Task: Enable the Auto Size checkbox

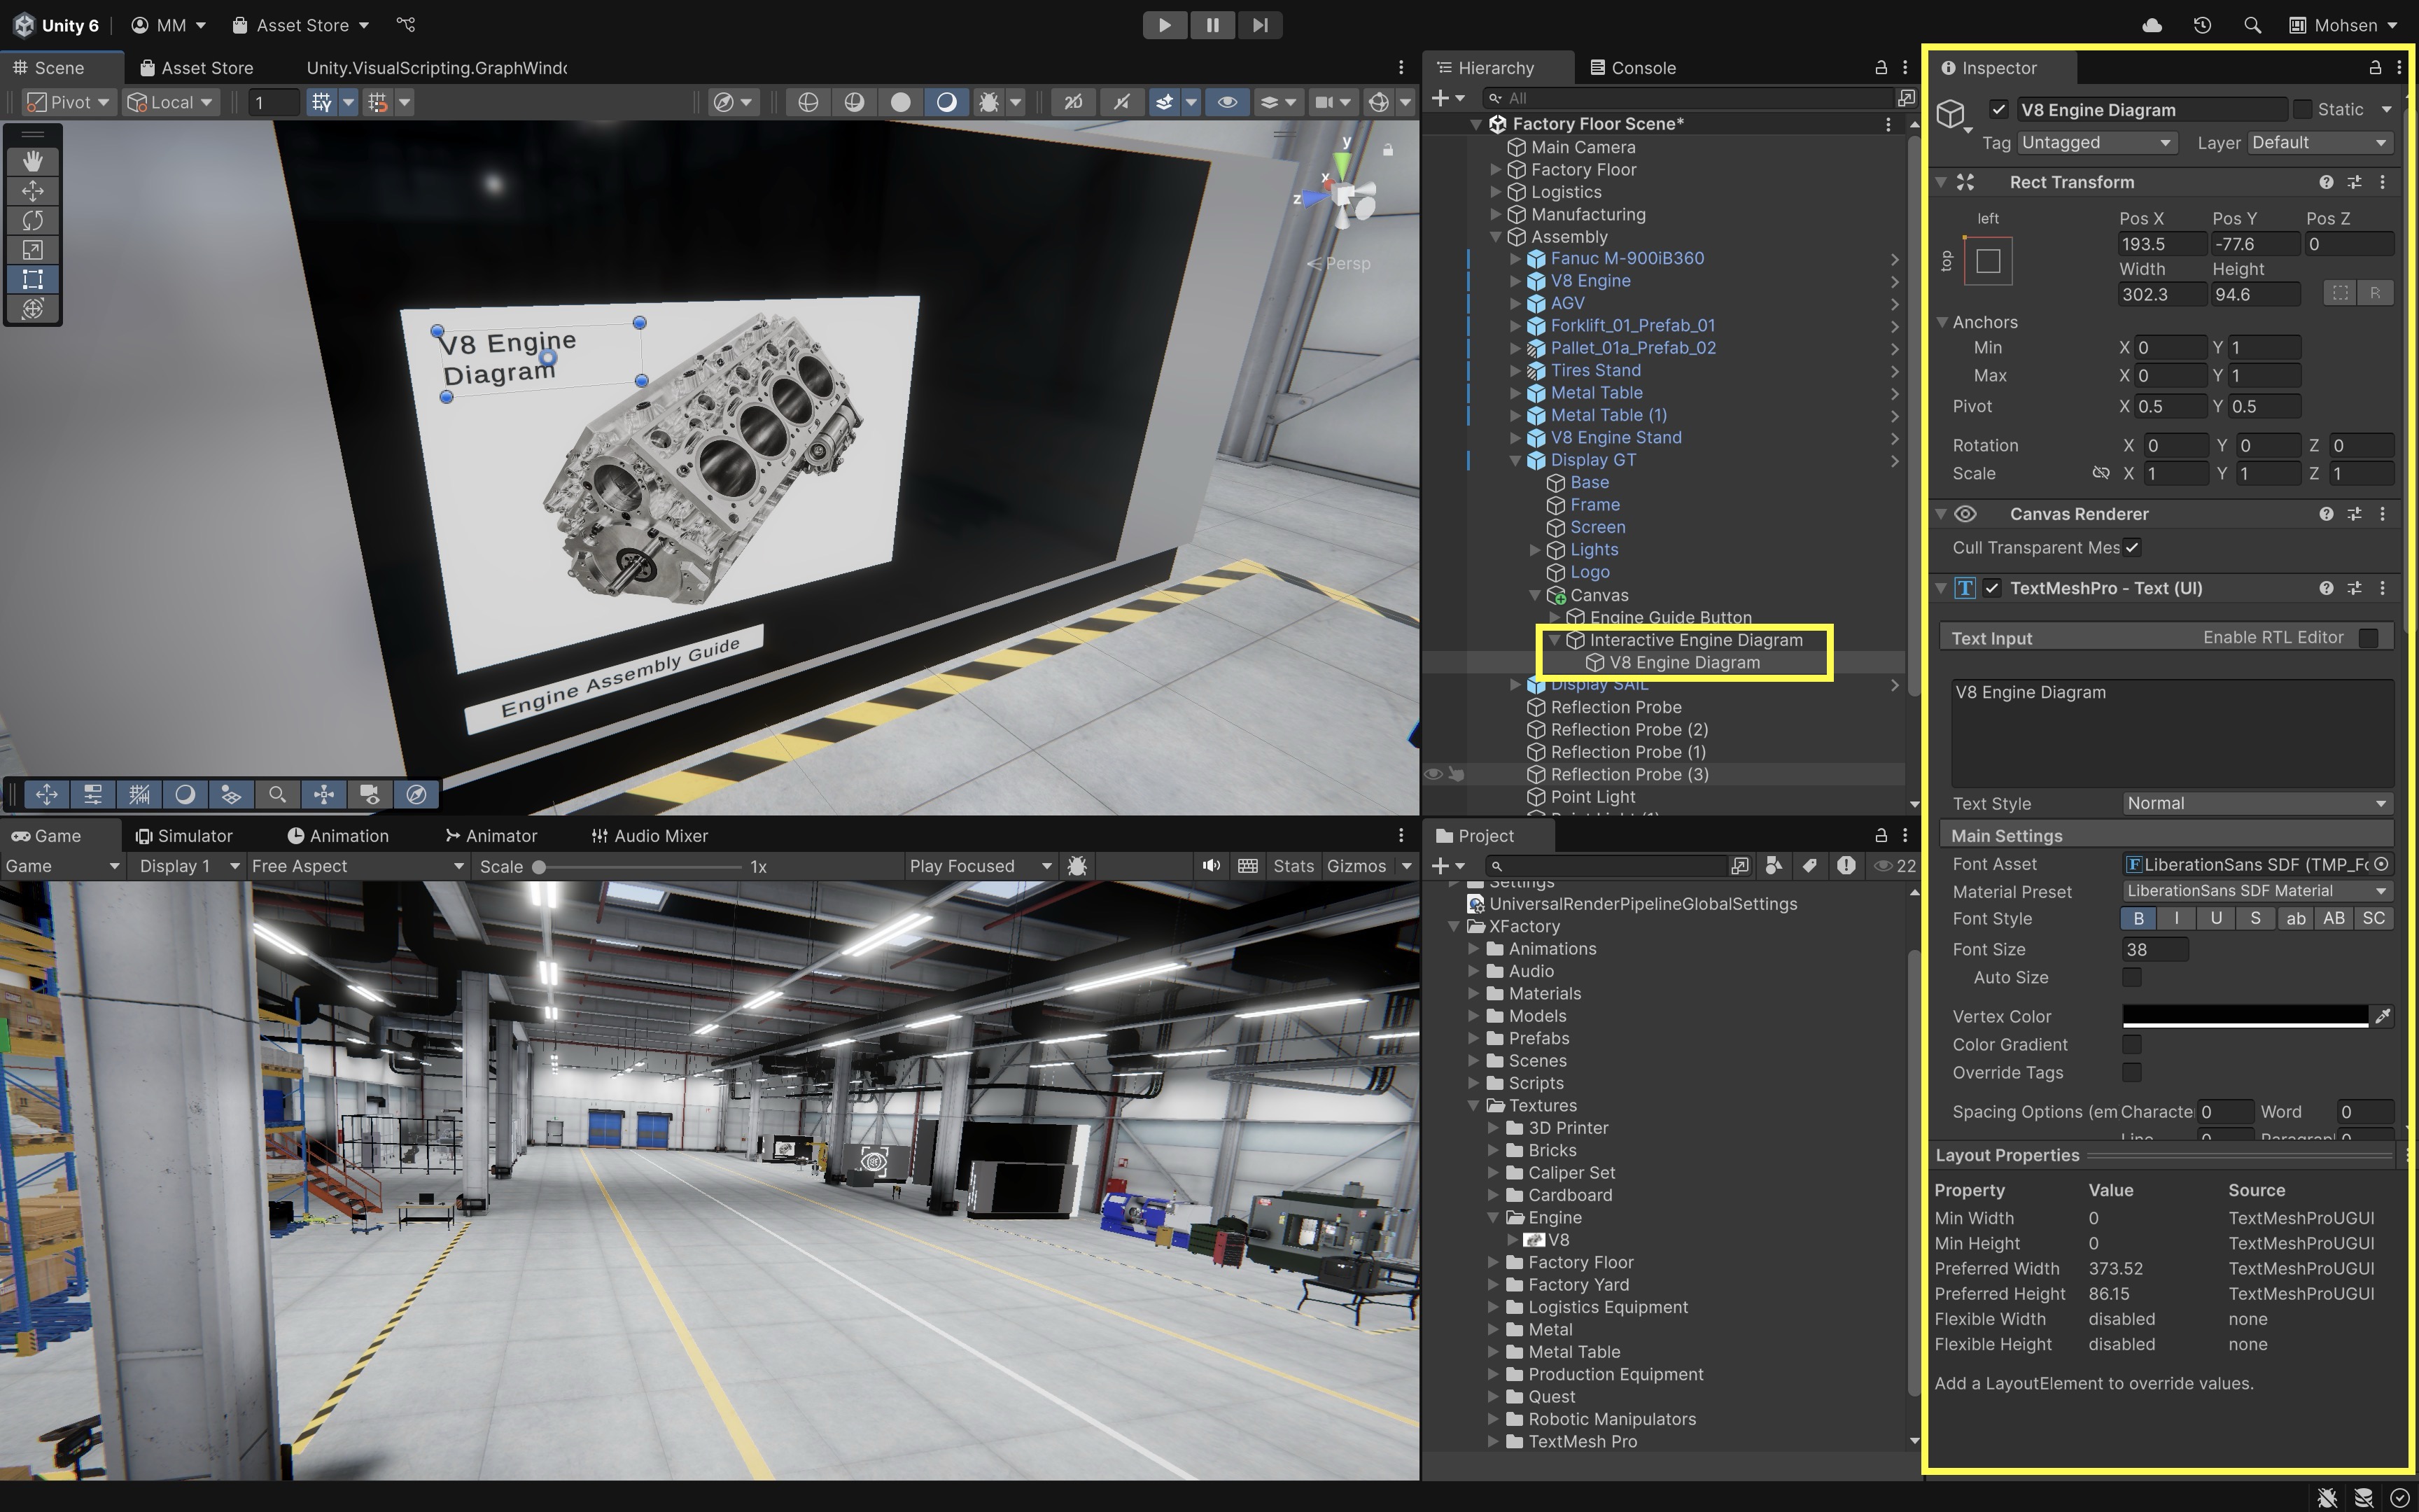Action: click(2131, 977)
